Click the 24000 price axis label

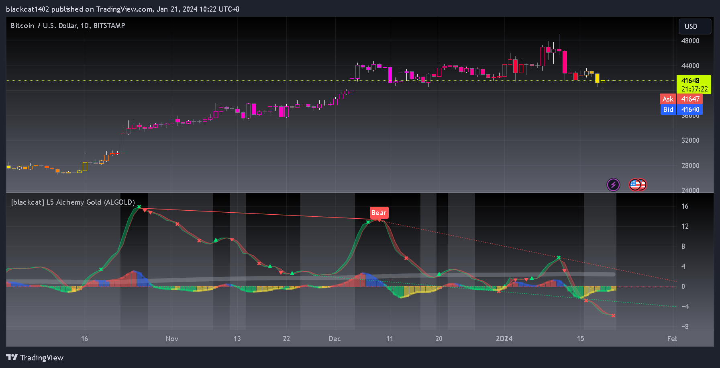coord(690,190)
